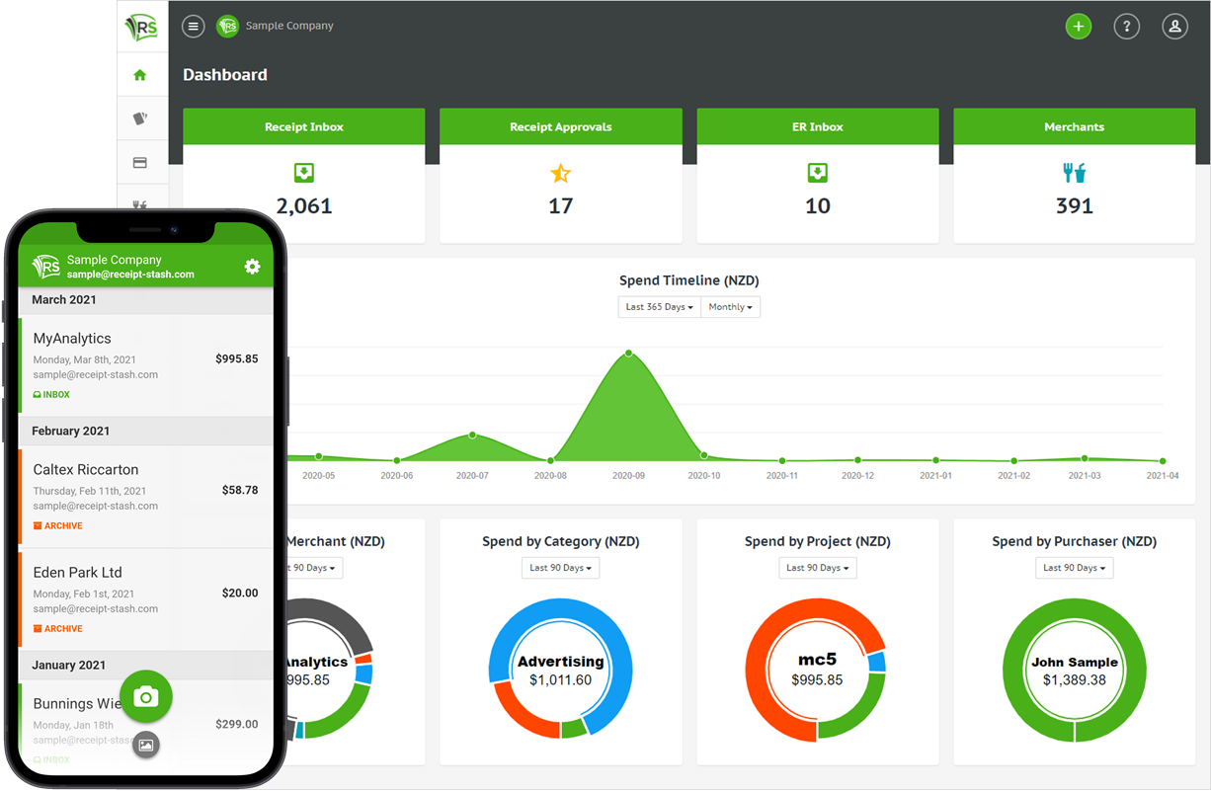Open the Merchants card
Viewport: 1211px width, 792px height.
pos(1074,176)
